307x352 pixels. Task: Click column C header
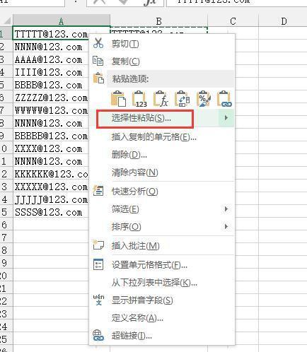[233, 21]
